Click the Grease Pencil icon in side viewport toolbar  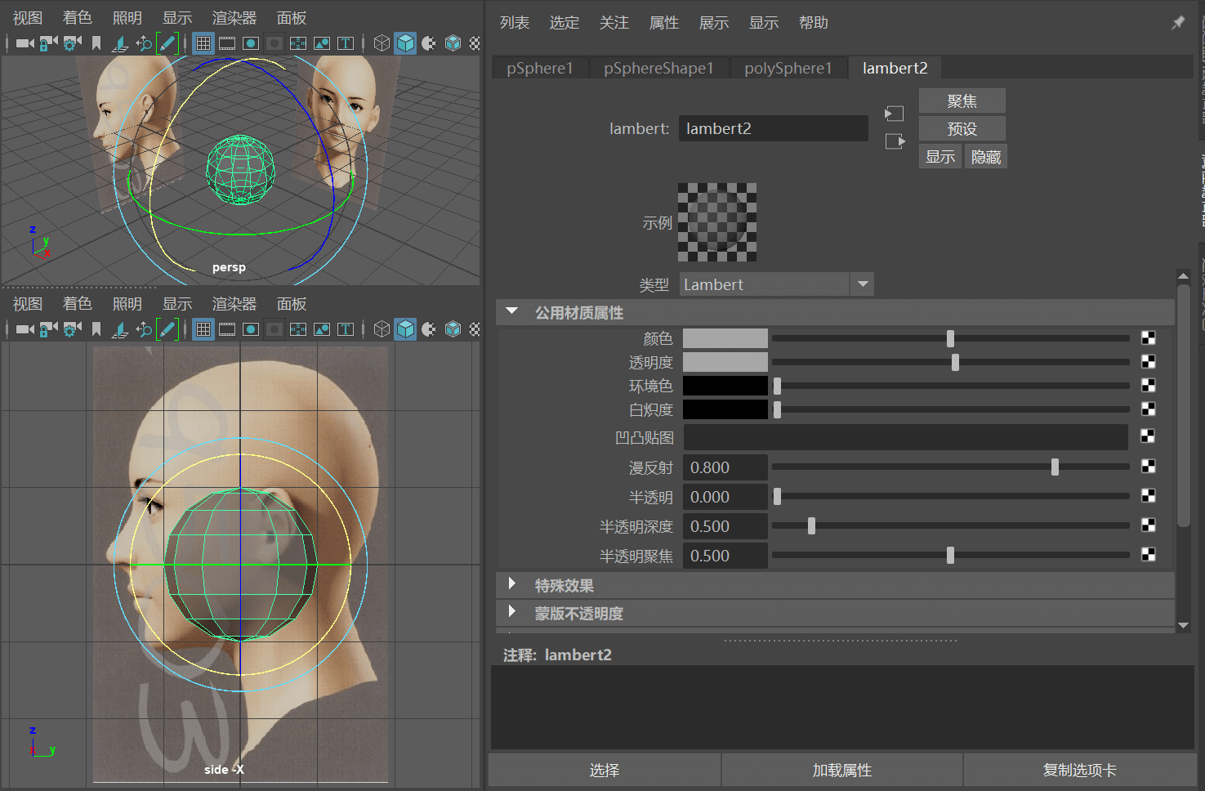click(167, 329)
